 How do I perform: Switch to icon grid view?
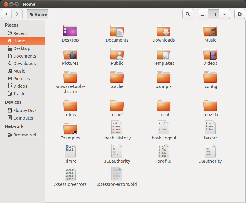pos(214,14)
